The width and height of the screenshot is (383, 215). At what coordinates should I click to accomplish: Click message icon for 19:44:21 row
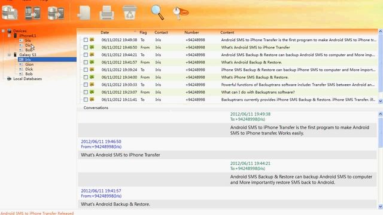pos(92,54)
